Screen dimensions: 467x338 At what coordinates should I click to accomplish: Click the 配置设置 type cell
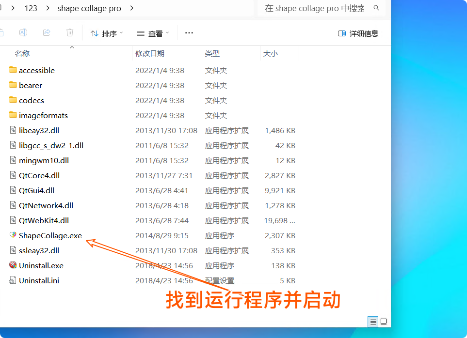[220, 281]
